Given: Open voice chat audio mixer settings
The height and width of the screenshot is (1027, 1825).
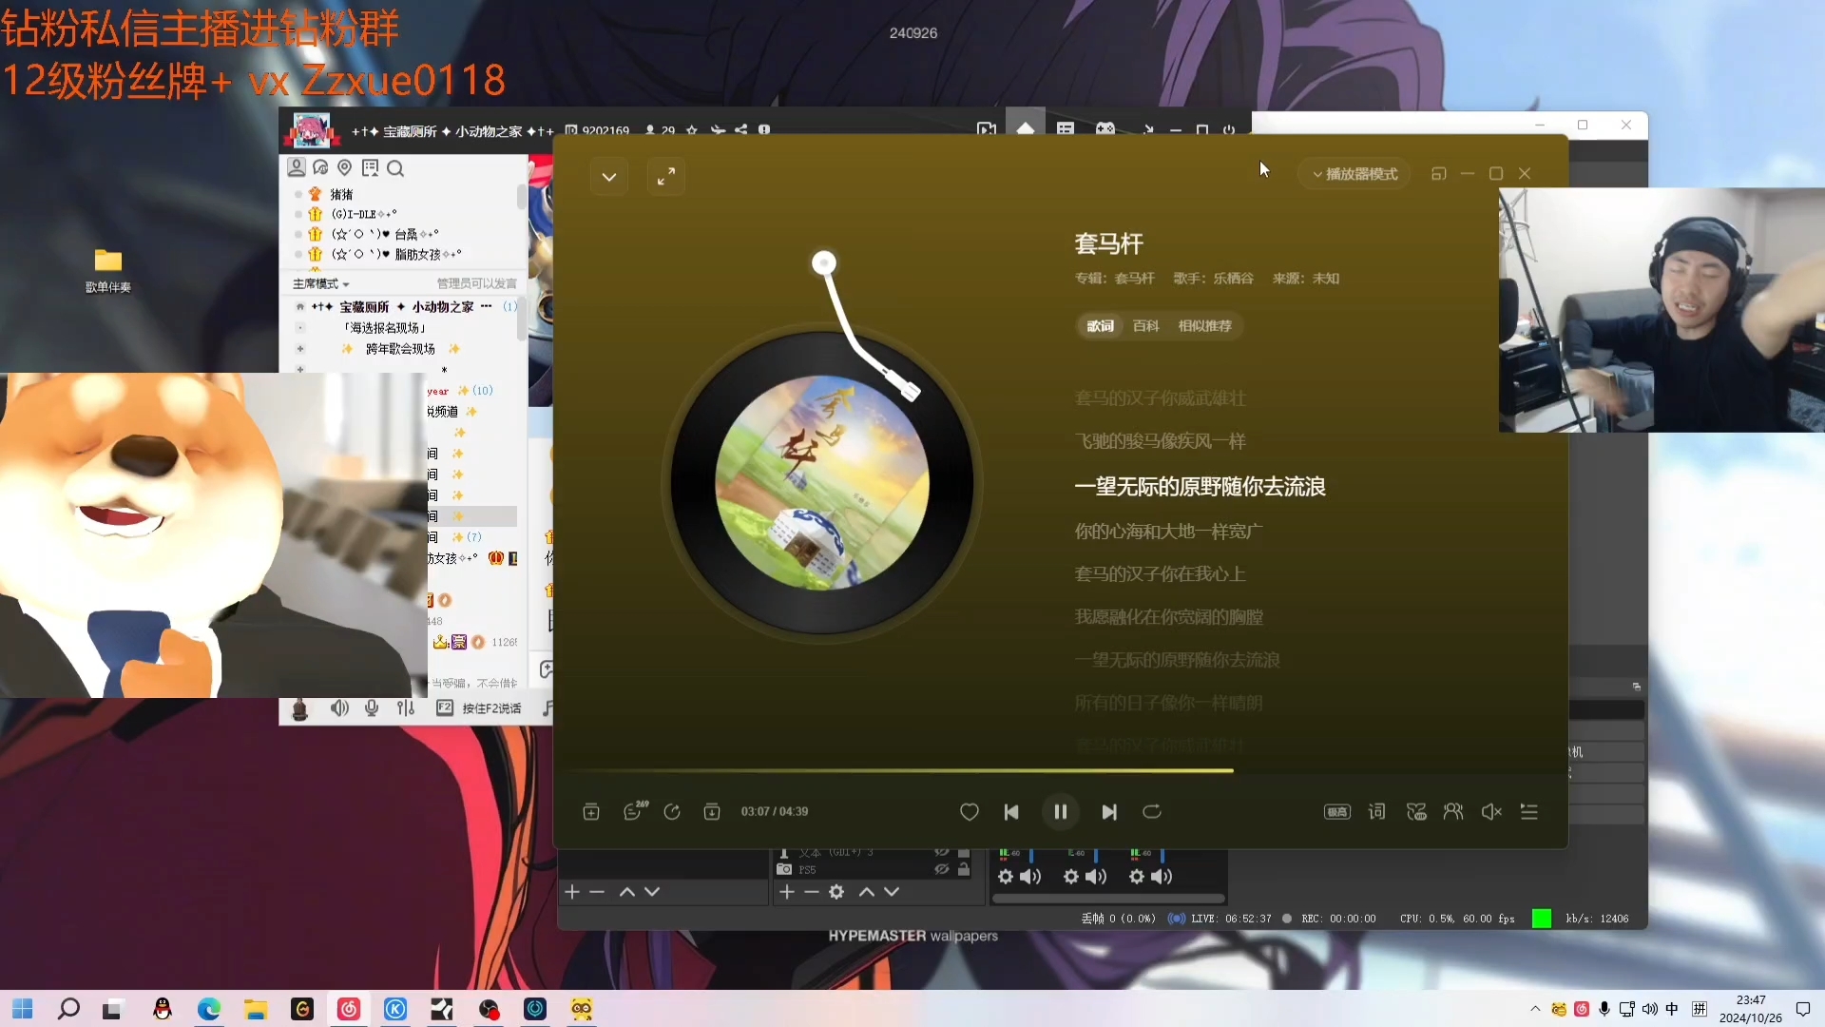Looking at the screenshot, I should click(406, 708).
